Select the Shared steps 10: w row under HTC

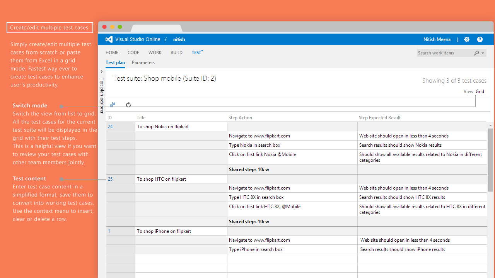292,222
